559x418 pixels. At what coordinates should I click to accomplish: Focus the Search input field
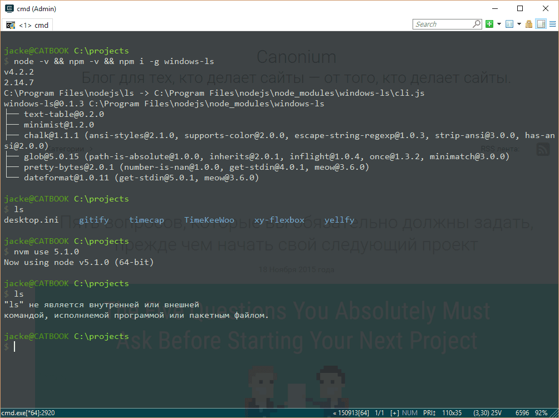coord(443,24)
